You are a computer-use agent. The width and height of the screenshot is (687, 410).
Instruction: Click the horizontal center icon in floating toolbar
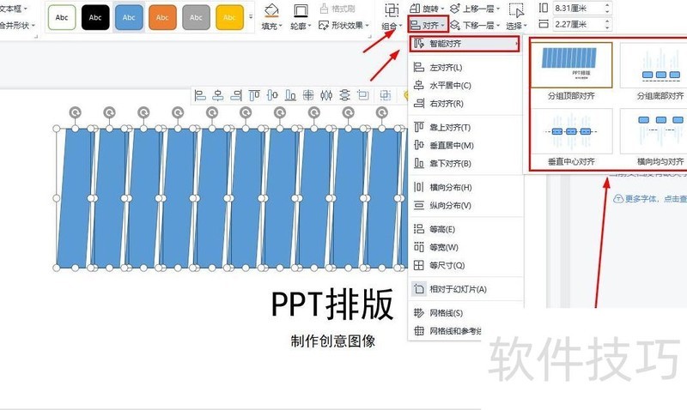218,95
